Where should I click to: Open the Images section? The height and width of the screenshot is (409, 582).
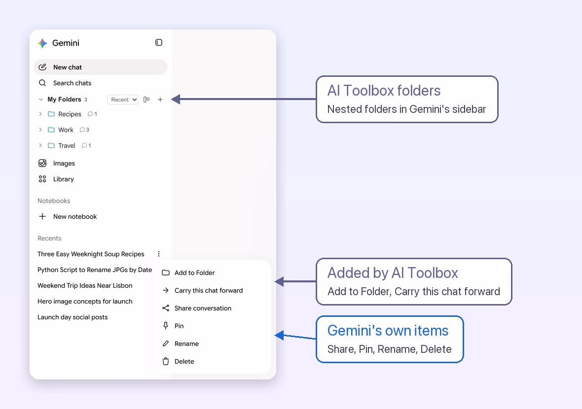[101, 164]
